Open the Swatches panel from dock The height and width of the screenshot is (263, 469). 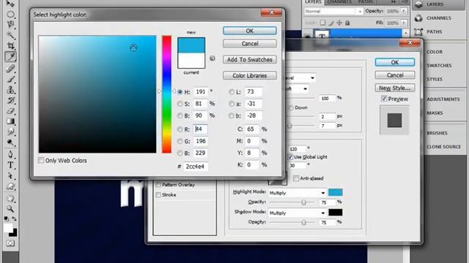coord(439,65)
